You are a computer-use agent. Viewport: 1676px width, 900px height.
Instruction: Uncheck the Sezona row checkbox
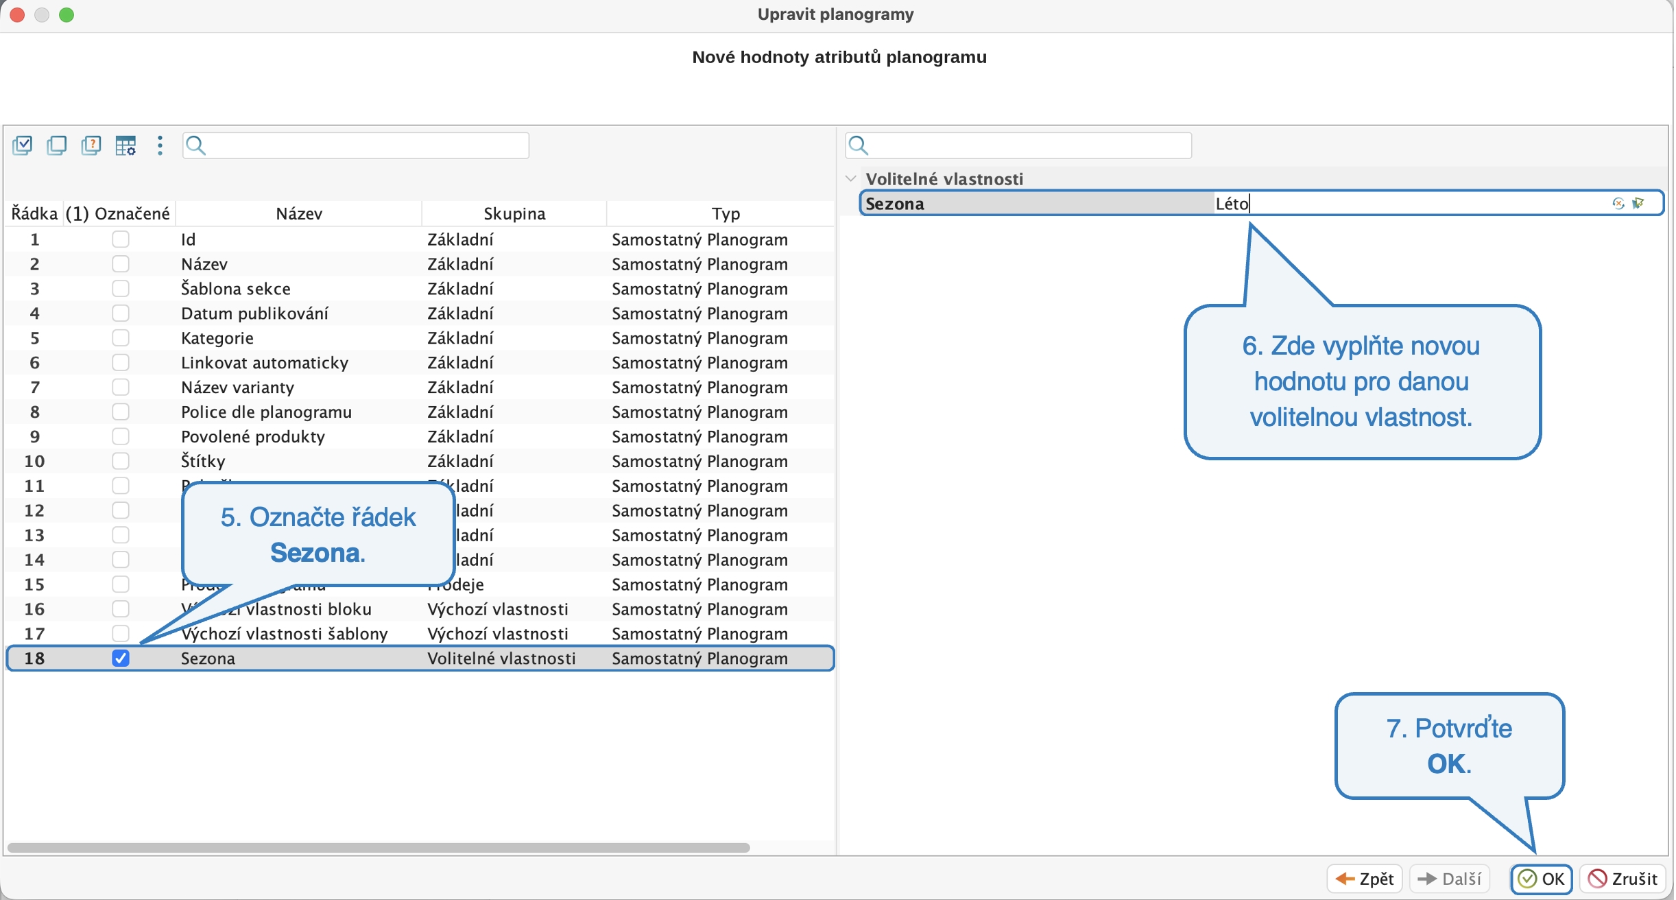click(x=121, y=659)
